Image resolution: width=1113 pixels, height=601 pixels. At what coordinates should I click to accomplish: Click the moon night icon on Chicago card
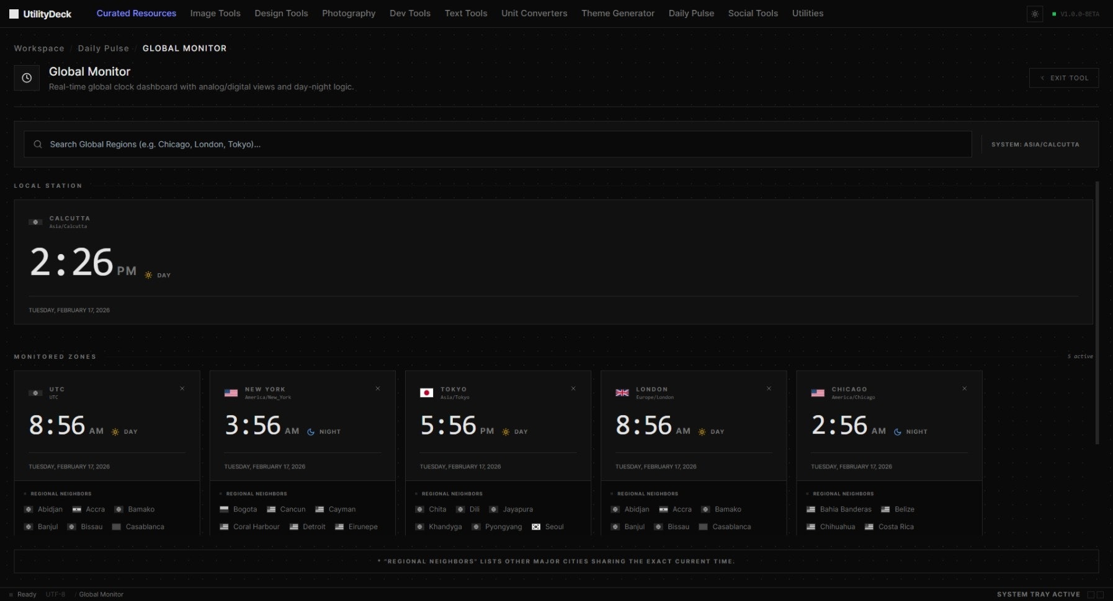(x=898, y=432)
